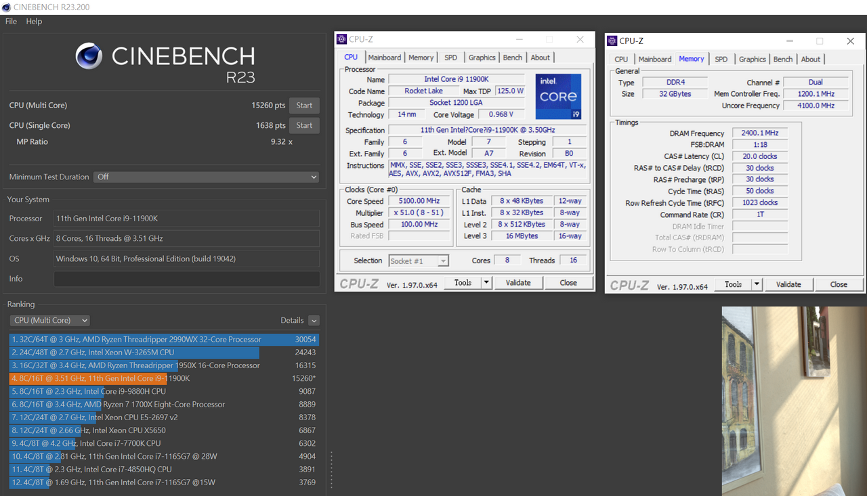Screen dimensions: 867x496
Task: Click the Info input field
Action: [x=187, y=279]
